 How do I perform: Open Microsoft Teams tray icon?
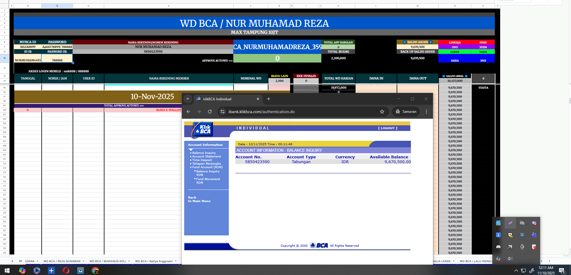point(534,235)
